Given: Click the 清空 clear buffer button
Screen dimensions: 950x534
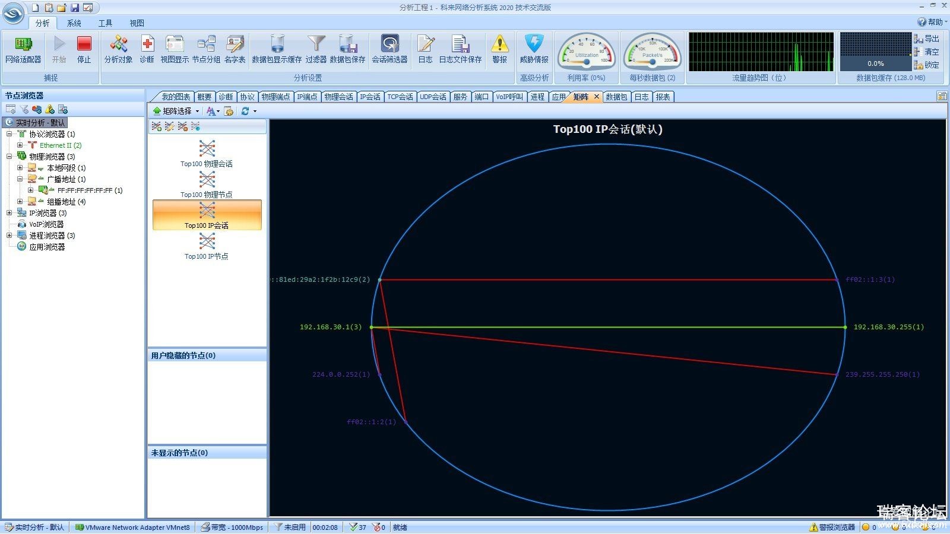Looking at the screenshot, I should [x=926, y=52].
